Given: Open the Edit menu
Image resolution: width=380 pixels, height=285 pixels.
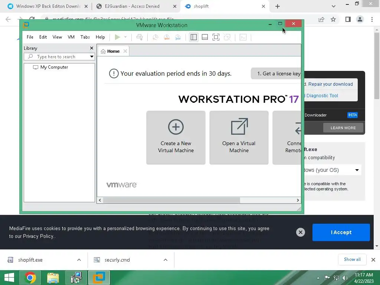Looking at the screenshot, I should pos(43,37).
